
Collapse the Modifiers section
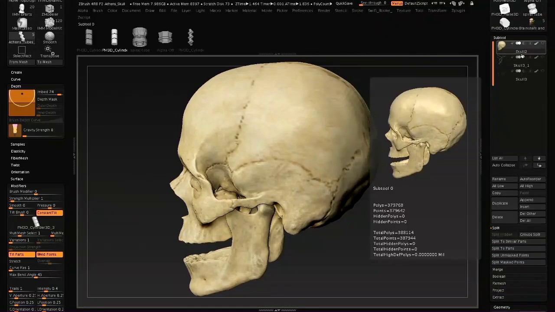coord(19,186)
